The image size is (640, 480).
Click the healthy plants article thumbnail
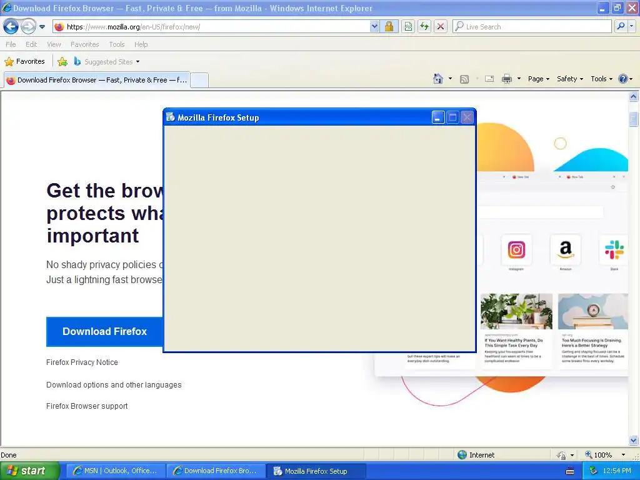[x=516, y=311]
